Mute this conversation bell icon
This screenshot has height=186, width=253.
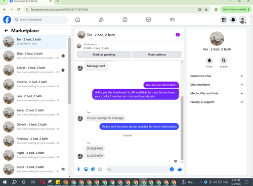pos(209,60)
